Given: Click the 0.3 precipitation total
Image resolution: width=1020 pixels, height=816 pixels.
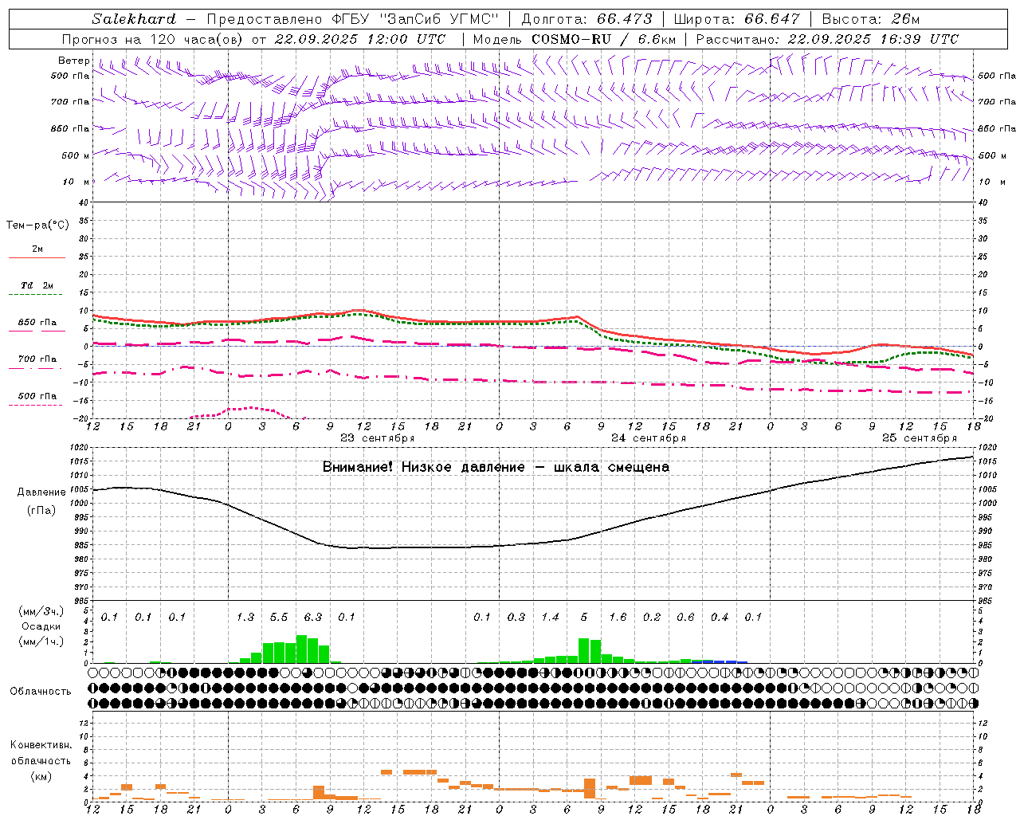Looking at the screenshot, I should click(x=516, y=617).
